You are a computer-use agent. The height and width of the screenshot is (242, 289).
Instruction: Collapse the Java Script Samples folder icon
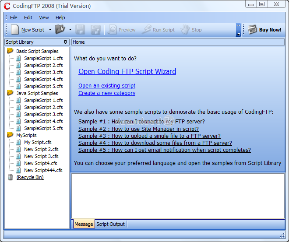click(x=10, y=93)
